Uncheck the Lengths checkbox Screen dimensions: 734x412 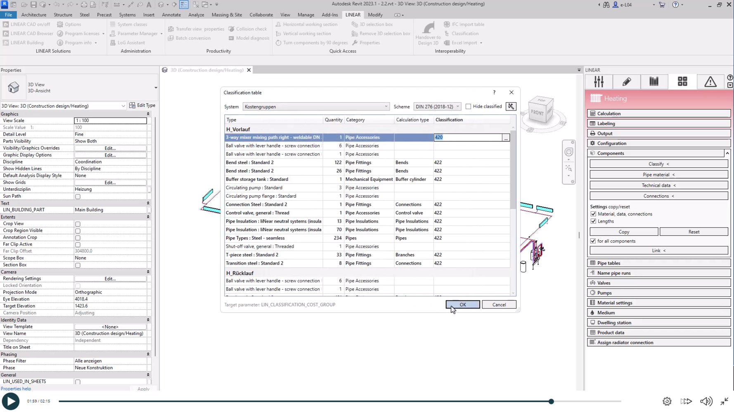click(593, 222)
